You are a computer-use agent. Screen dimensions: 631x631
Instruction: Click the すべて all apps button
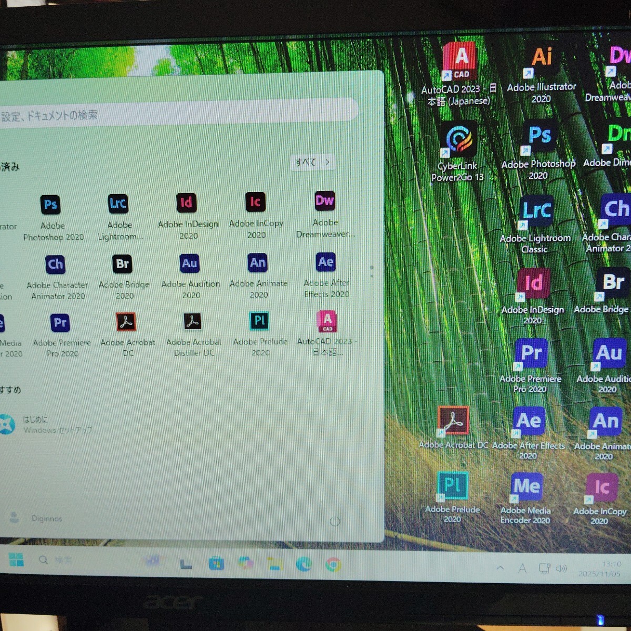[312, 162]
